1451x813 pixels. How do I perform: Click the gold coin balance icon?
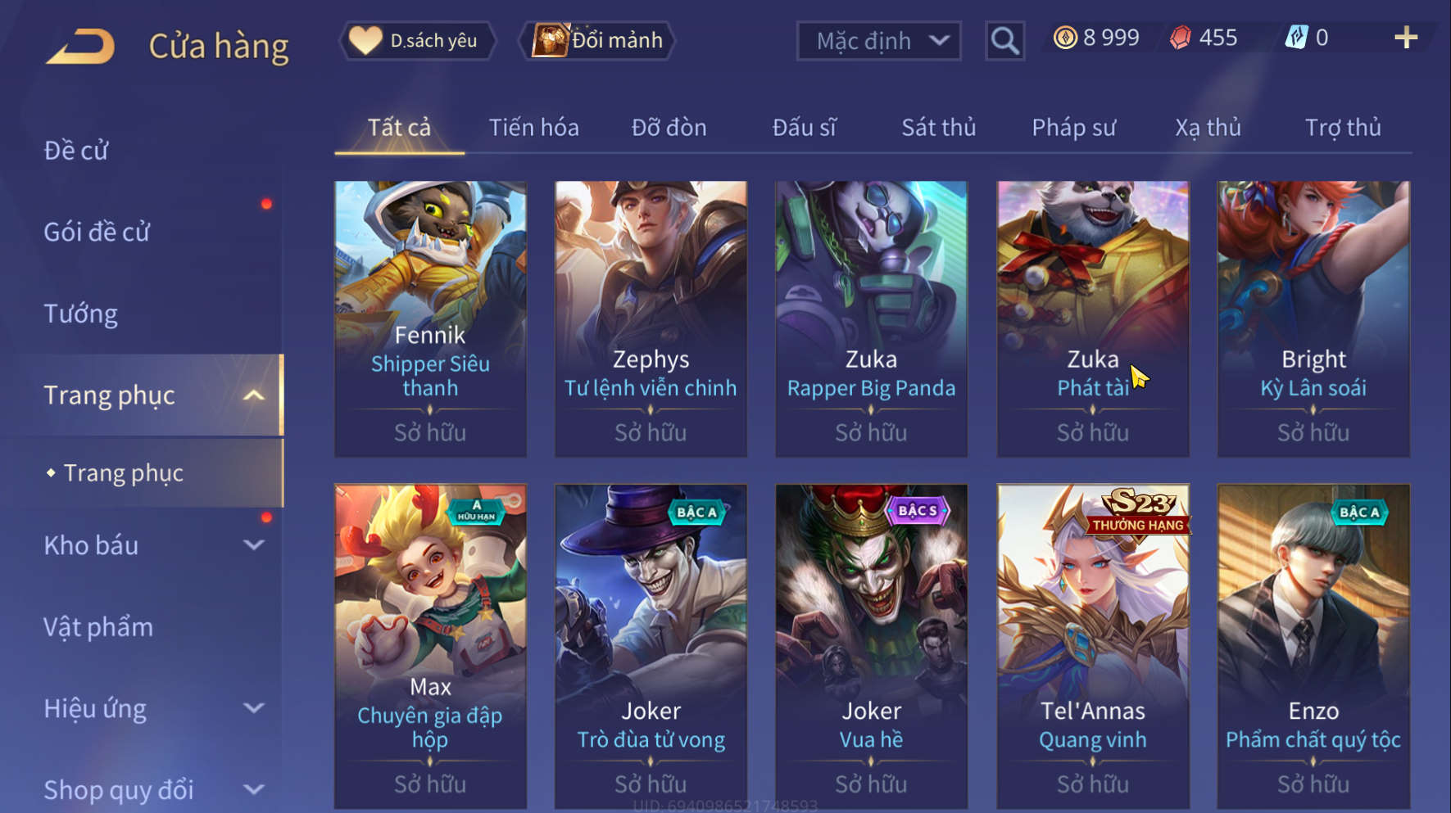[x=1065, y=38]
